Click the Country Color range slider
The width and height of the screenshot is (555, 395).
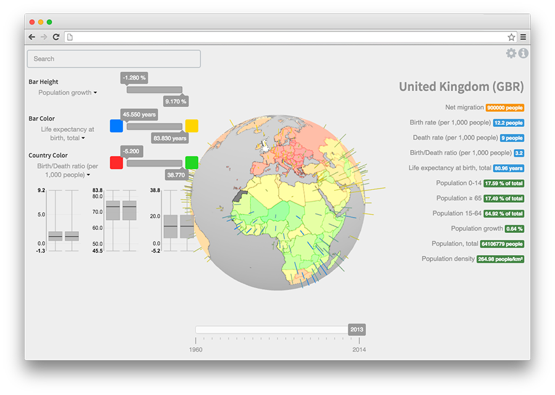[154, 163]
